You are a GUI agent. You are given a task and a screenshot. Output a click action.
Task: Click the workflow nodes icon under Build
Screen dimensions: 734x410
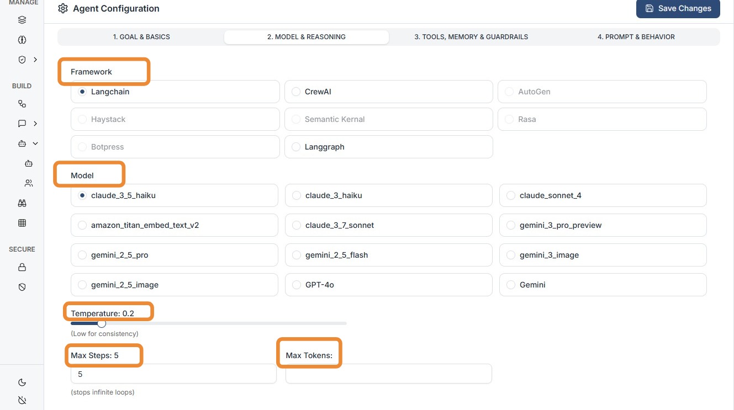tap(22, 104)
